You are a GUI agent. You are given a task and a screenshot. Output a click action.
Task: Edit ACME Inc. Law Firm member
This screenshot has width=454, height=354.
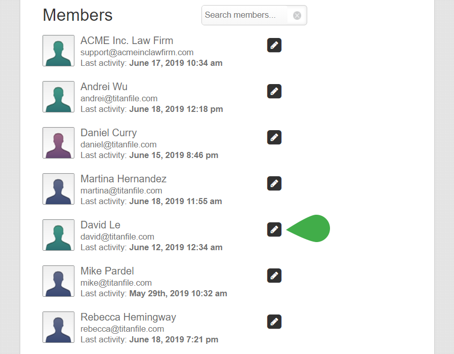[x=274, y=45]
